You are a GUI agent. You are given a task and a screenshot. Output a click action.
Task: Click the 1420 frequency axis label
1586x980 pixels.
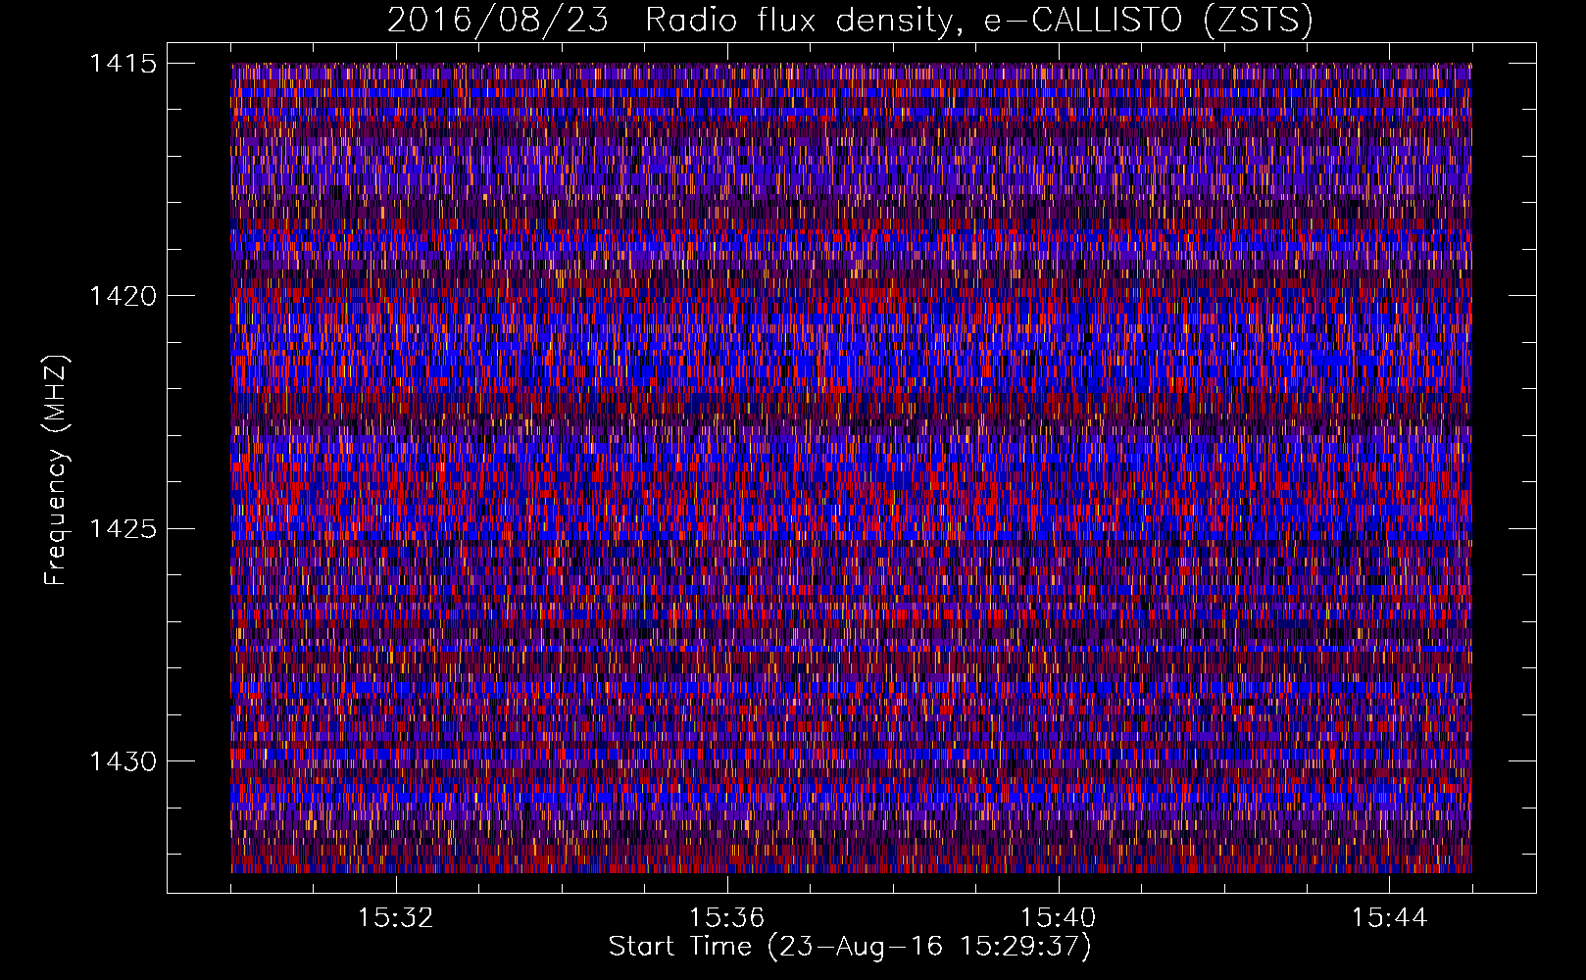tap(123, 296)
